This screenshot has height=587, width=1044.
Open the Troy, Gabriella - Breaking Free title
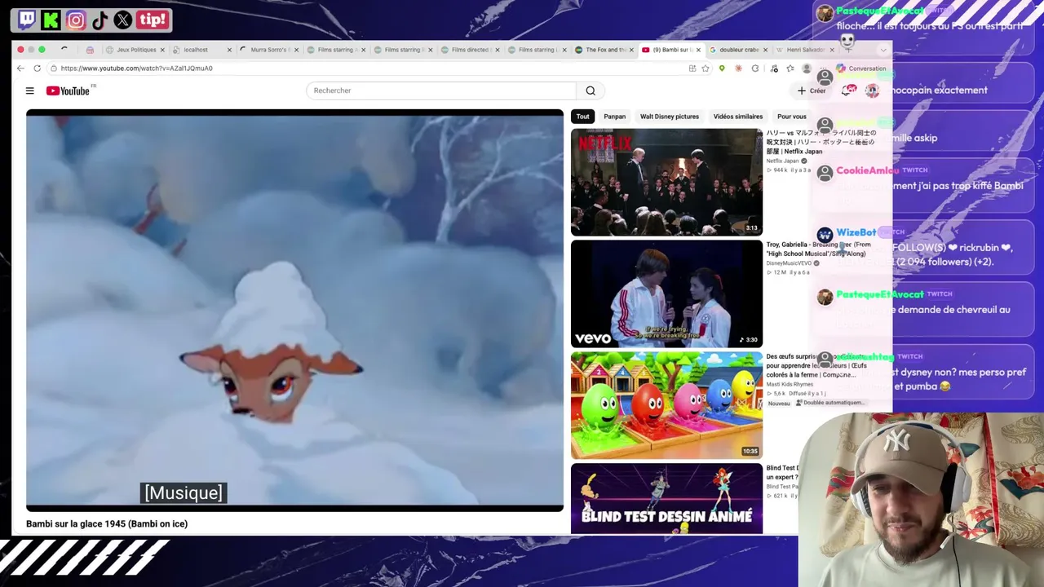point(818,249)
